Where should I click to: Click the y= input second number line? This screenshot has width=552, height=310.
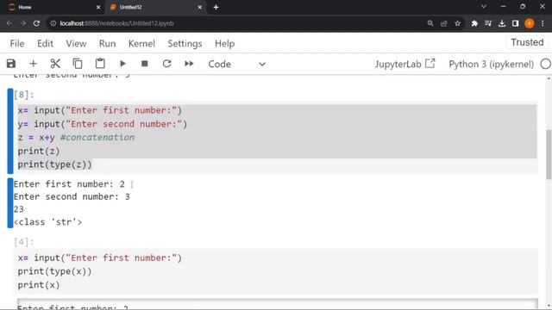point(103,124)
